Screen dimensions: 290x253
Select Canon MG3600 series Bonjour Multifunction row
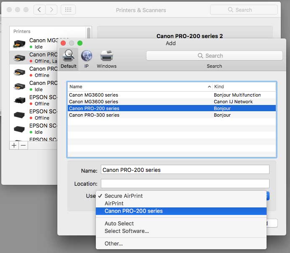point(172,95)
